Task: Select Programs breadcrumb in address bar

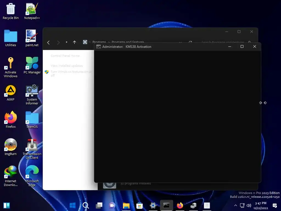Action: pos(99,42)
